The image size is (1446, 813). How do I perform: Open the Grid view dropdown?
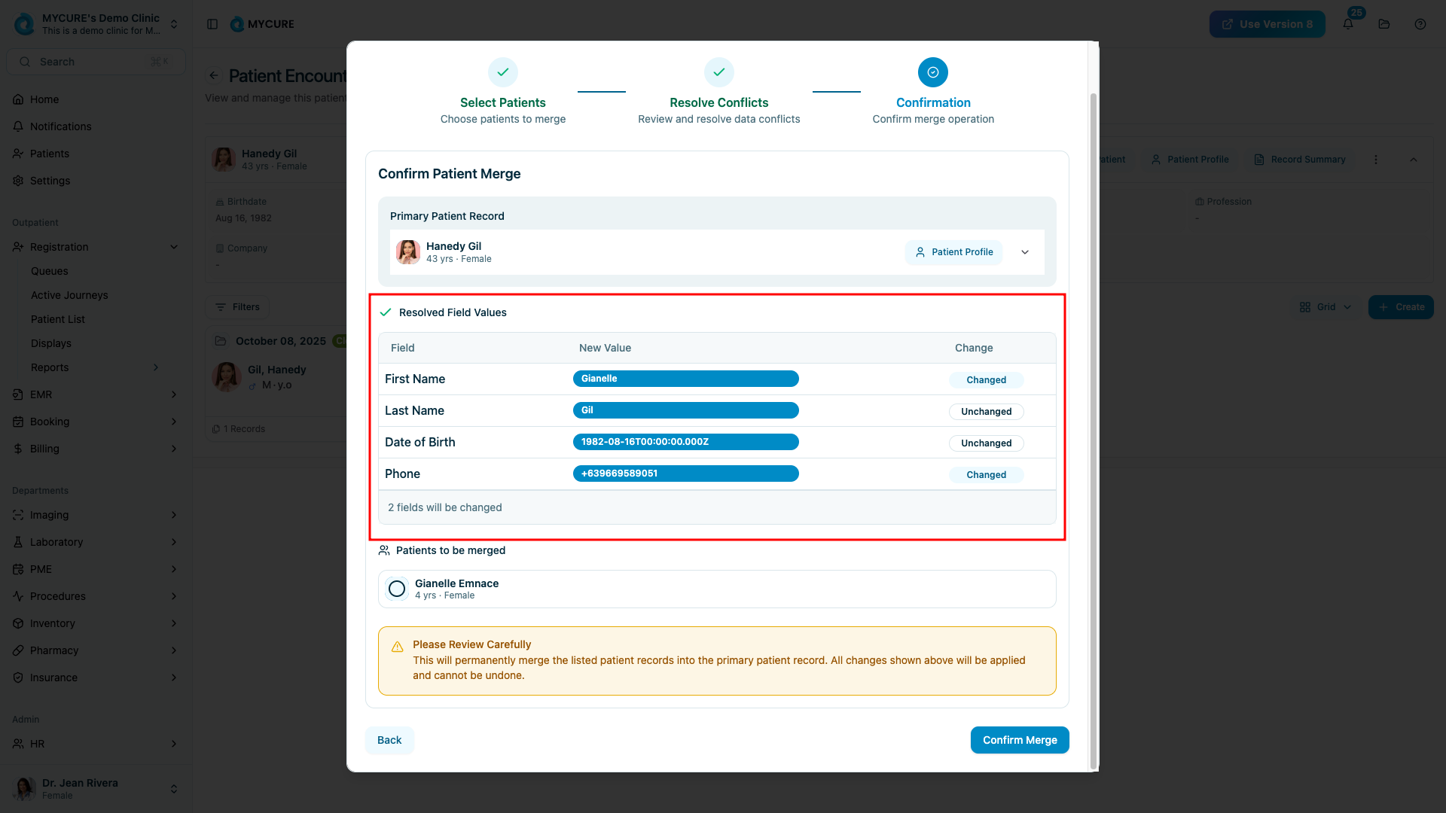pos(1325,307)
